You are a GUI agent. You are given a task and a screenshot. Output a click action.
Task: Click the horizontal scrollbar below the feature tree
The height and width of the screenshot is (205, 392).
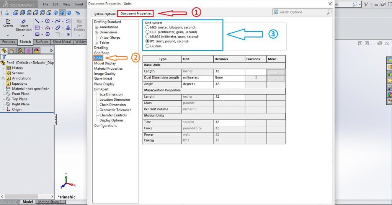point(27,197)
